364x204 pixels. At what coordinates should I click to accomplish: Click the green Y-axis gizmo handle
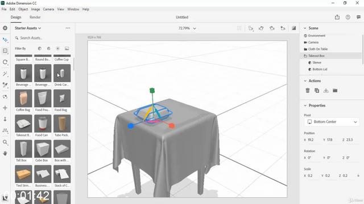click(x=152, y=90)
